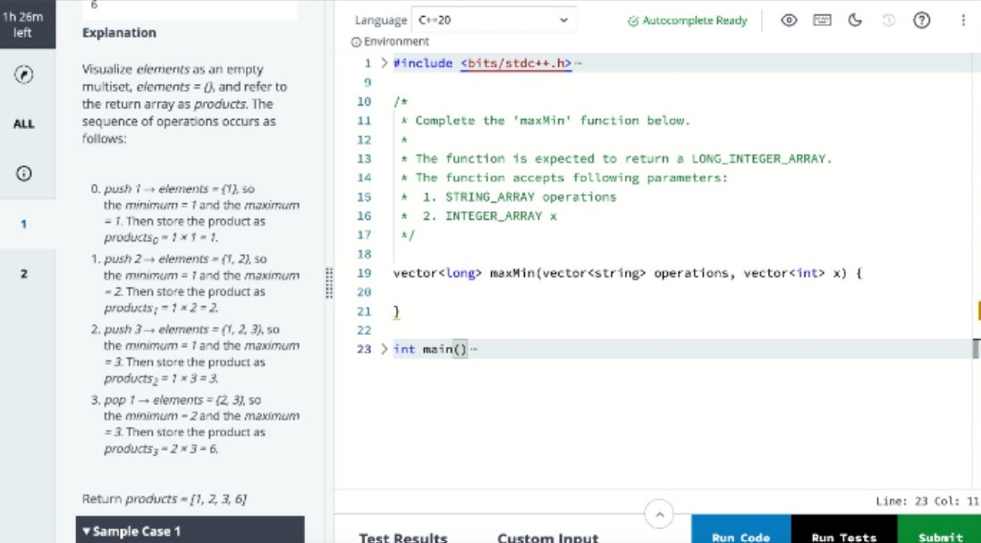
Task: Expand folded int main() region at line 23
Action: [x=385, y=349]
